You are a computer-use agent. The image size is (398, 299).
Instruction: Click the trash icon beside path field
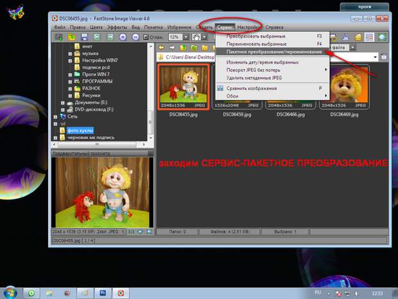tap(384, 57)
